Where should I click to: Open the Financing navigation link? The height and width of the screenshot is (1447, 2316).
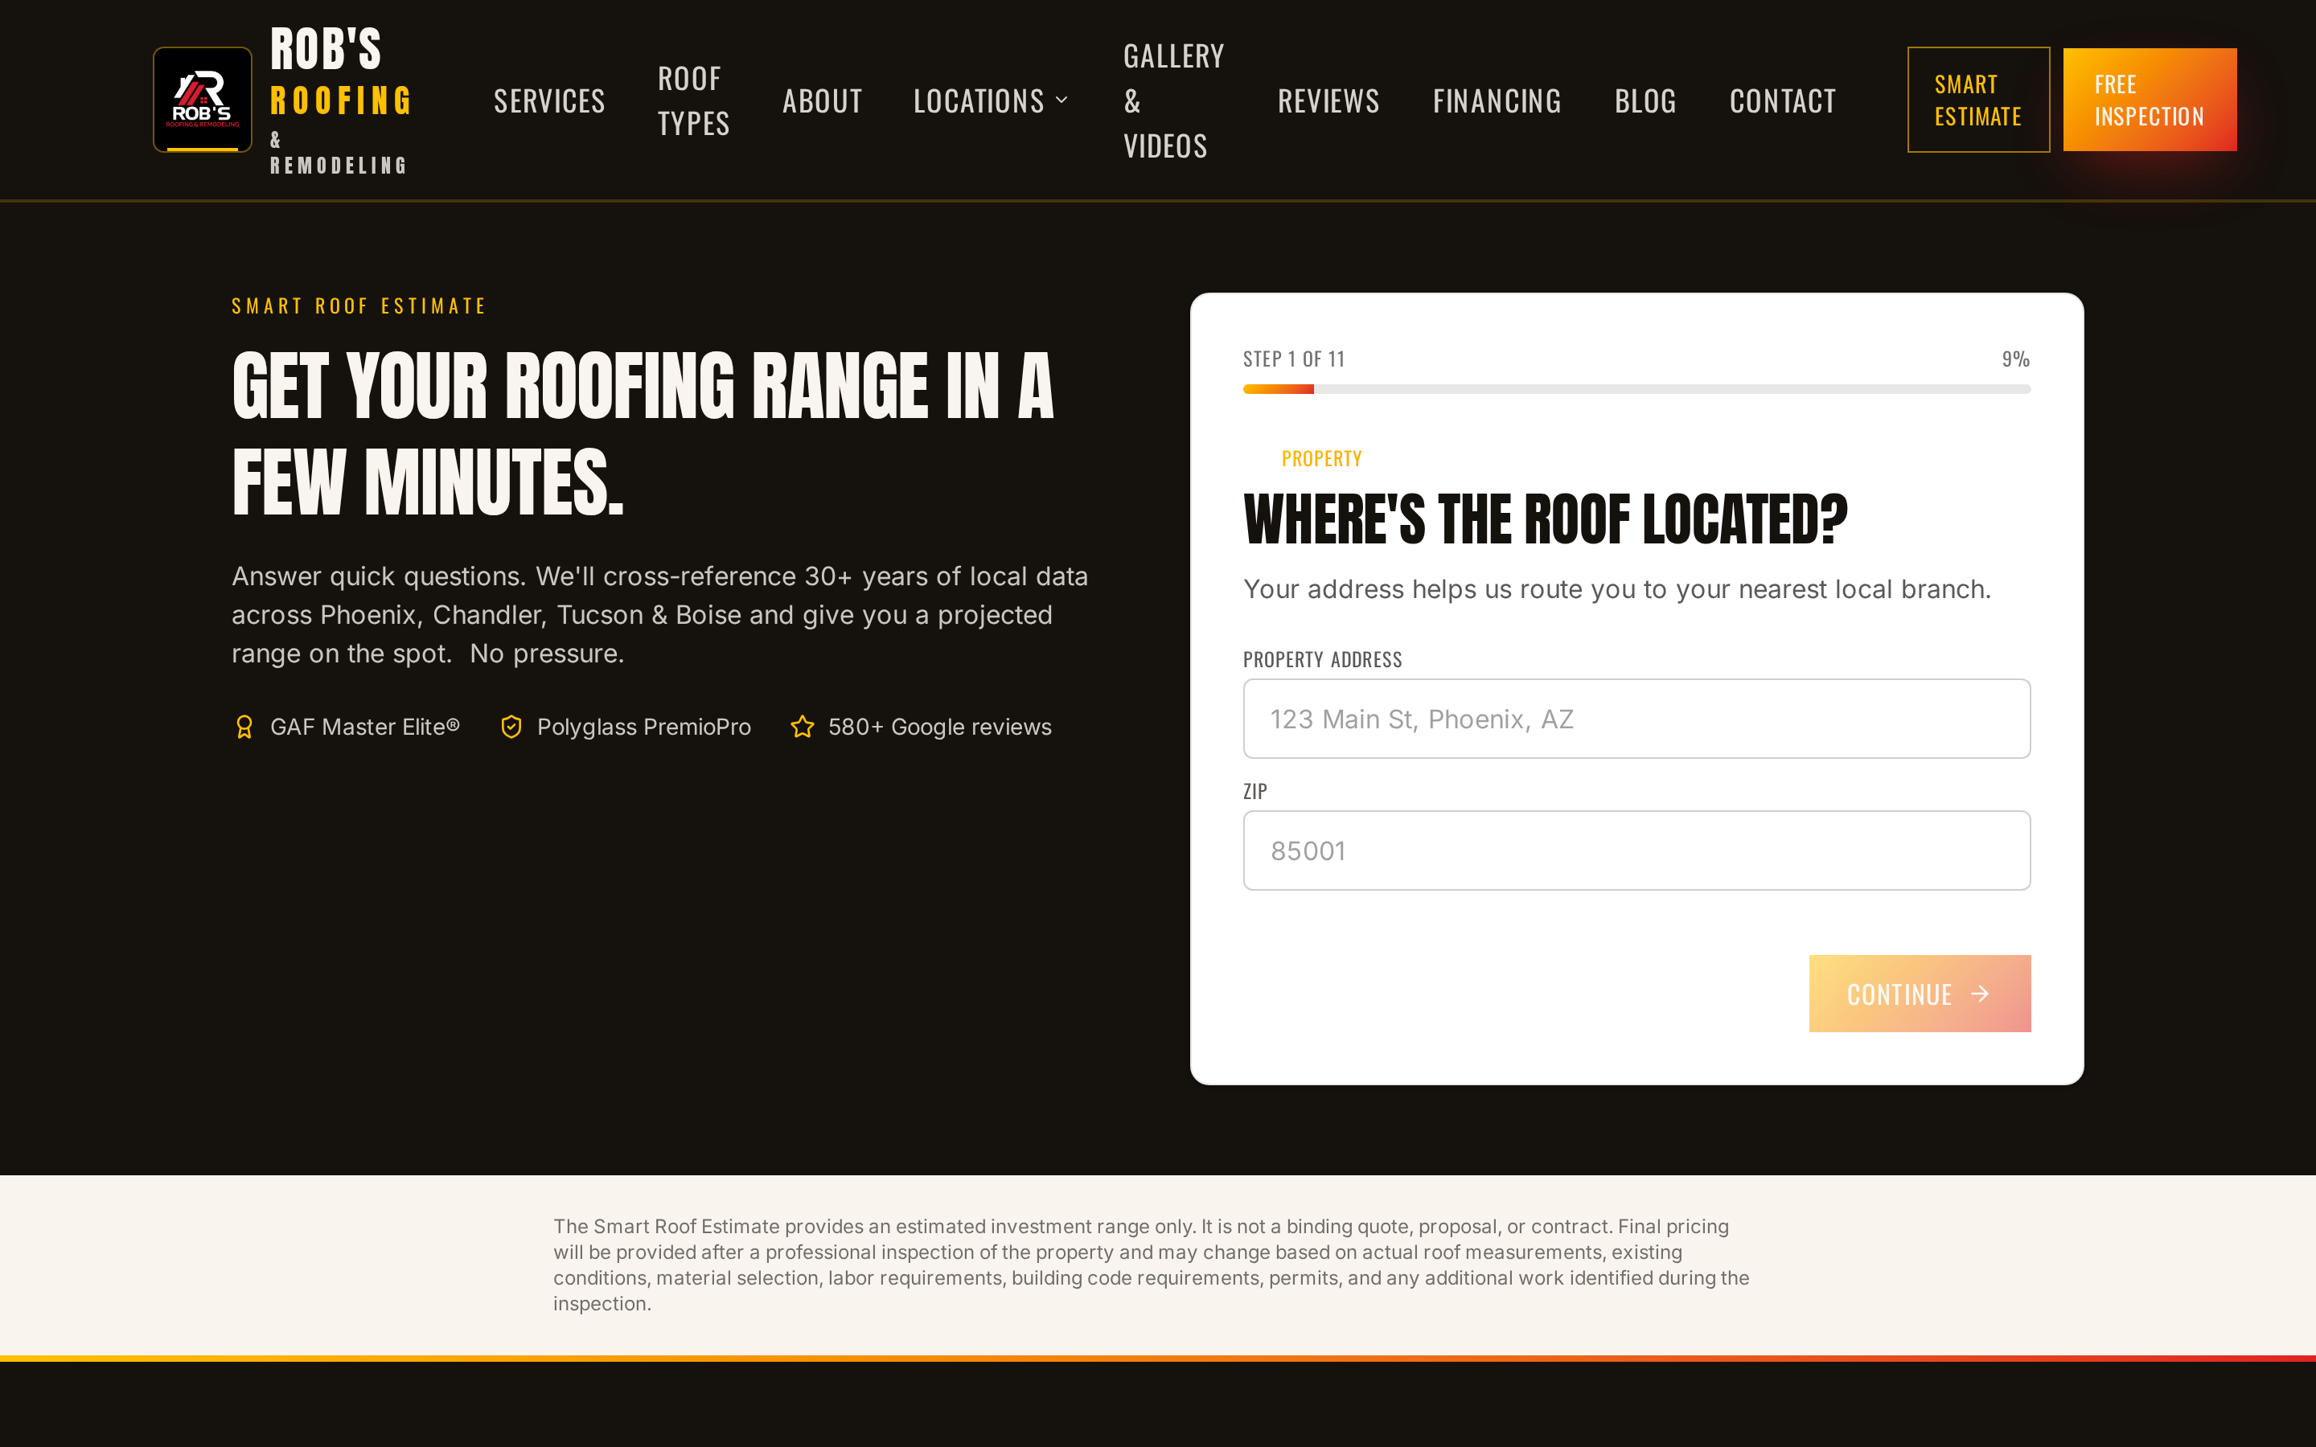coord(1497,100)
